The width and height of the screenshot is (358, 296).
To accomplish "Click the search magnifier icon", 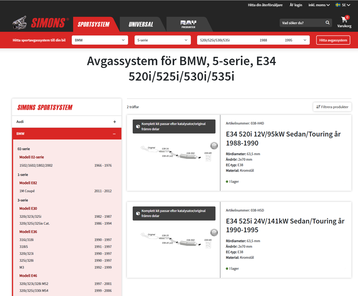I will pyautogui.click(x=327, y=23).
